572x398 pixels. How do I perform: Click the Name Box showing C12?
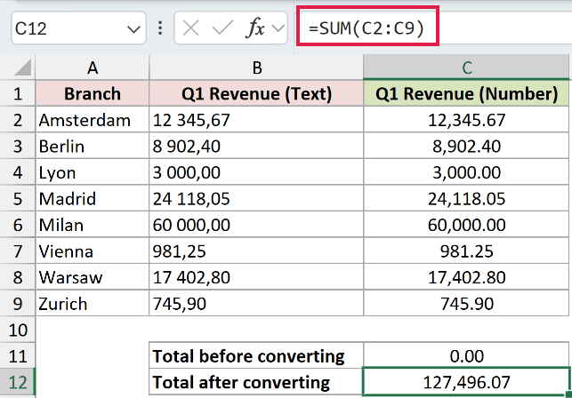pos(78,28)
